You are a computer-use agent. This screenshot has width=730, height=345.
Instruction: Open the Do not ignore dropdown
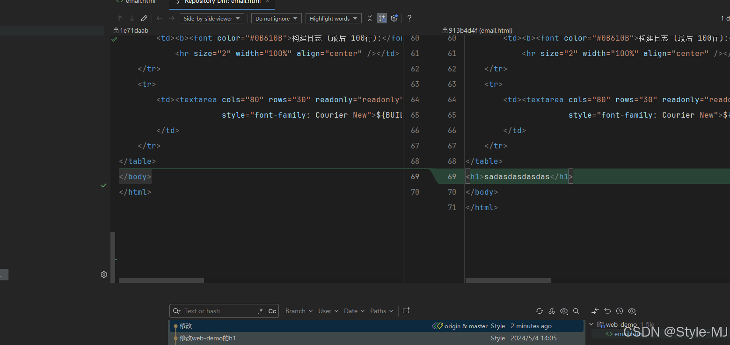[277, 19]
